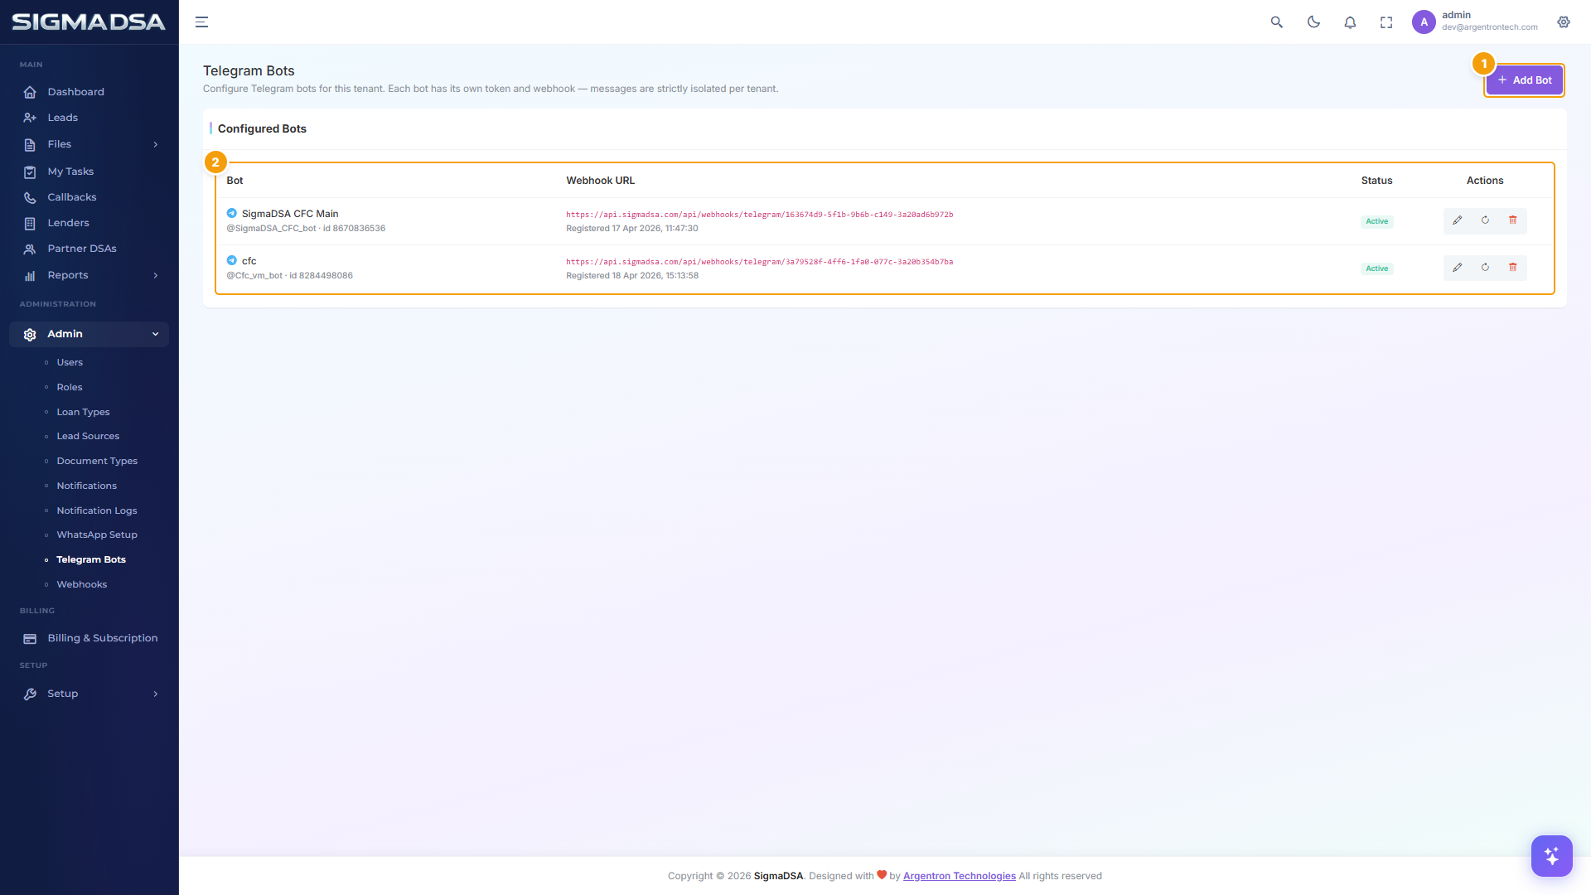Delete the cfc bot
Screen dimensions: 1591x895
tap(1513, 268)
